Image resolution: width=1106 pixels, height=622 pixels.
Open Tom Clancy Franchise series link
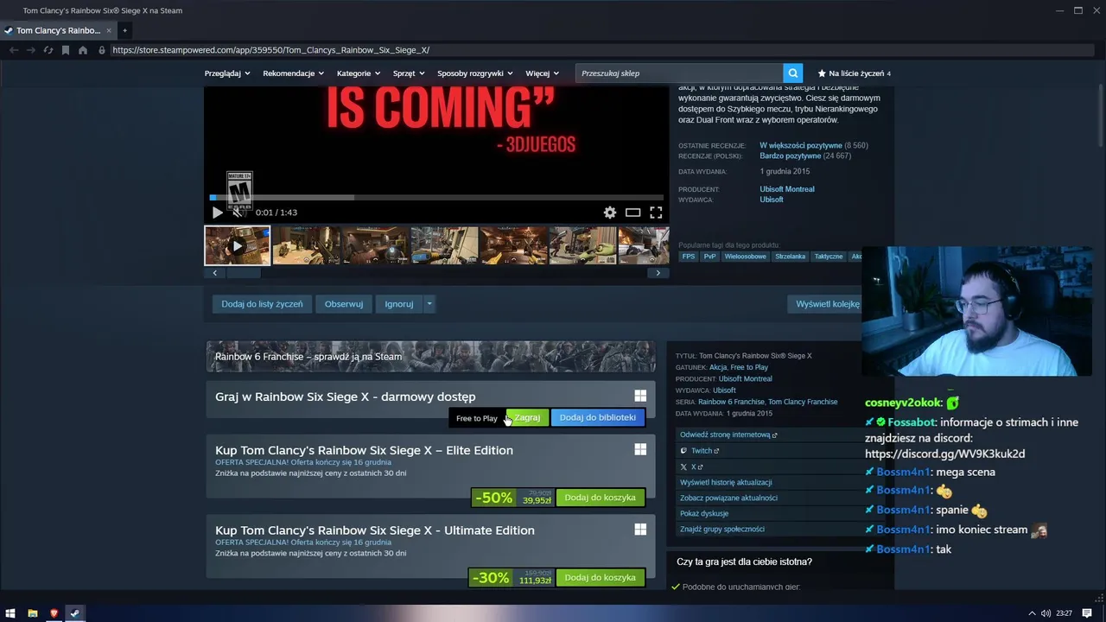tap(803, 402)
